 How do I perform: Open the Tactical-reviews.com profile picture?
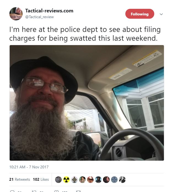click(16, 13)
